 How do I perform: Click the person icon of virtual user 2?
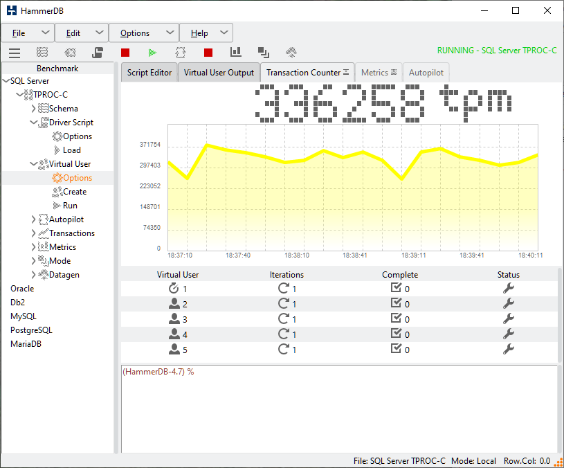click(x=174, y=304)
